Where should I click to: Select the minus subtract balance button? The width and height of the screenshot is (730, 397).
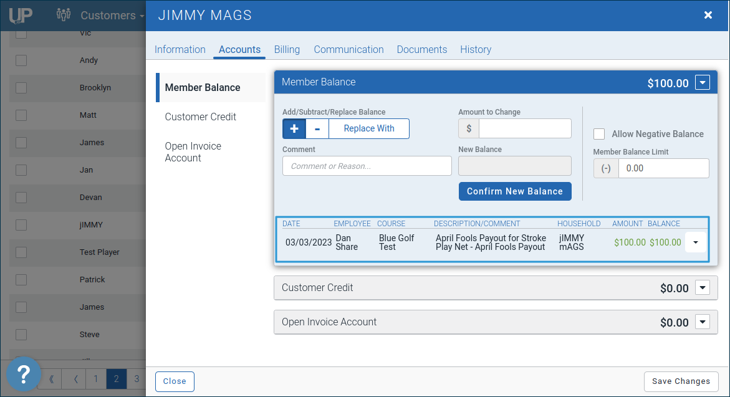pos(317,129)
